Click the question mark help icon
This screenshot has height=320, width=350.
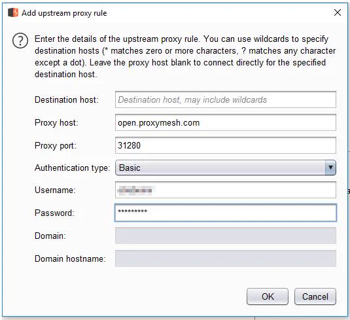pos(20,41)
